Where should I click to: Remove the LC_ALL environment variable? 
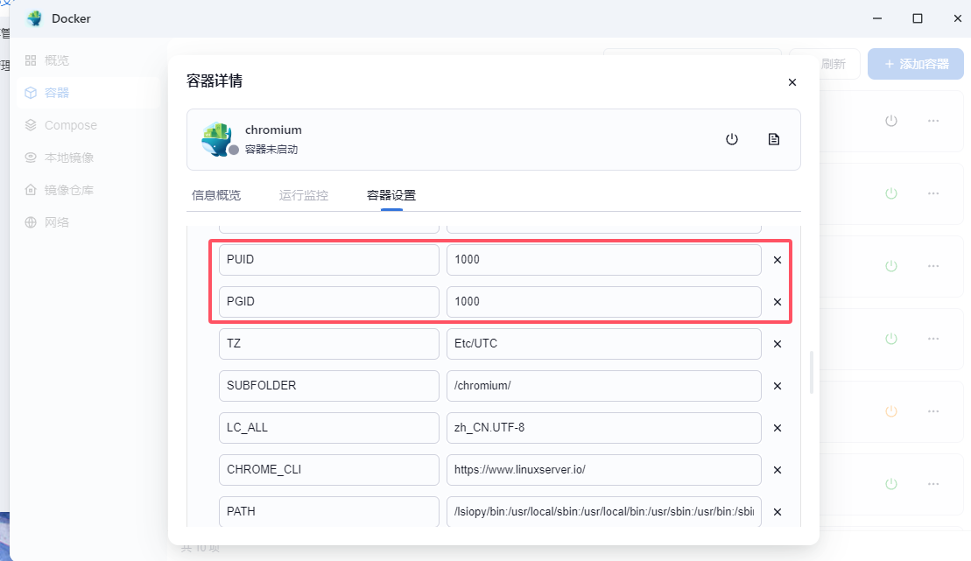click(777, 428)
